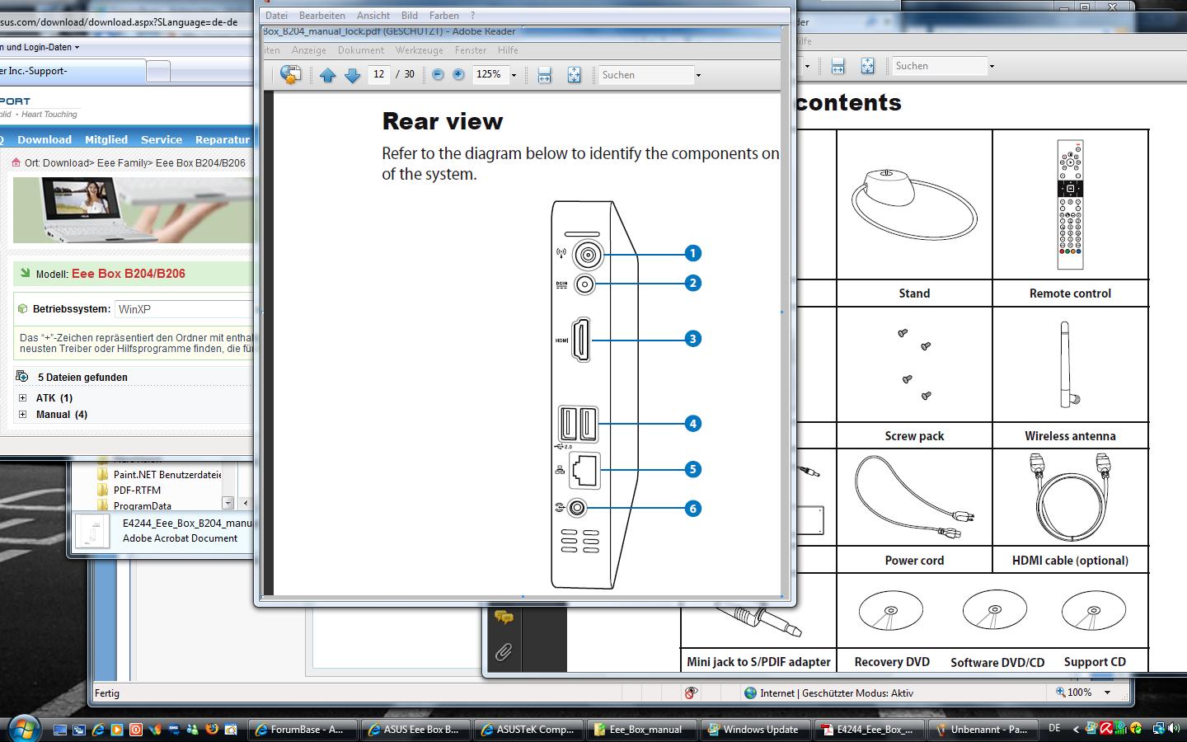Click the Suchen search field in the rear Reader window
This screenshot has width=1187, height=742.
coord(940,66)
